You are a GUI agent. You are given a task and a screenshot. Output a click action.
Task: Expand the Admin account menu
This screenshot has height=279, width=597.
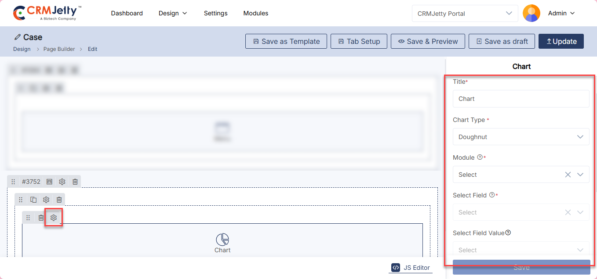pyautogui.click(x=561, y=13)
